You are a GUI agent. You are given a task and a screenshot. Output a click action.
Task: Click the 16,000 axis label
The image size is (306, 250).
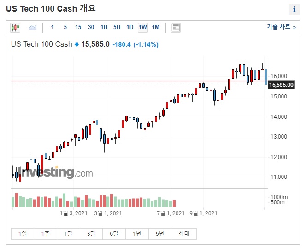pyautogui.click(x=278, y=76)
